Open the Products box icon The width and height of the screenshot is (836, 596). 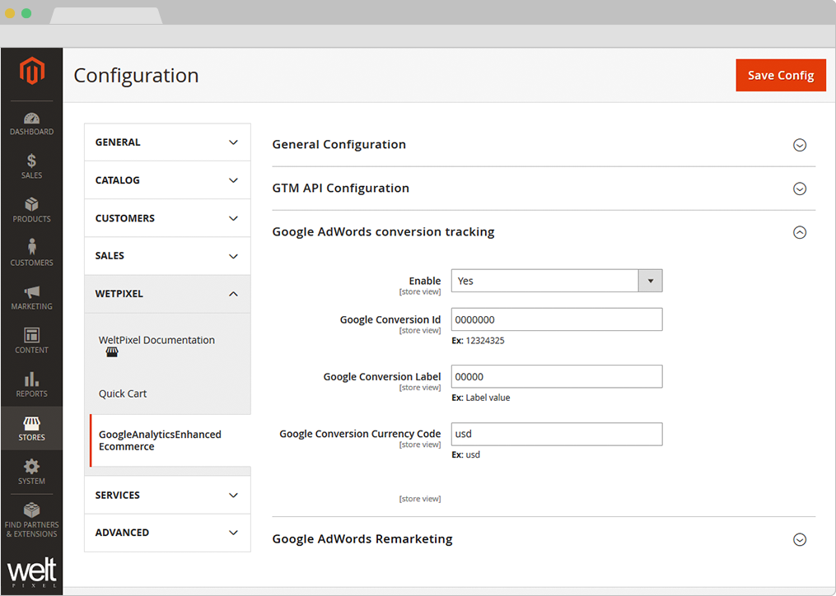(31, 206)
